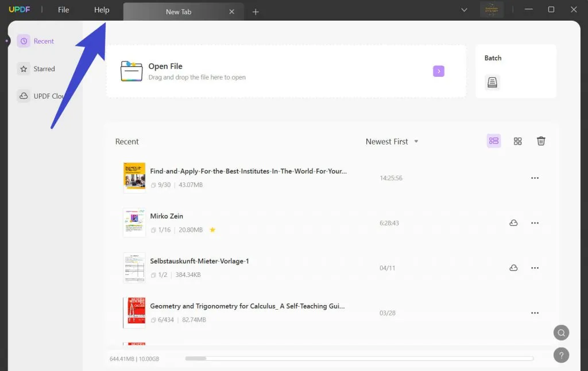
Task: Open more options for Selbstauskunft-Mieter-Vorlage-1
Action: tap(535, 268)
